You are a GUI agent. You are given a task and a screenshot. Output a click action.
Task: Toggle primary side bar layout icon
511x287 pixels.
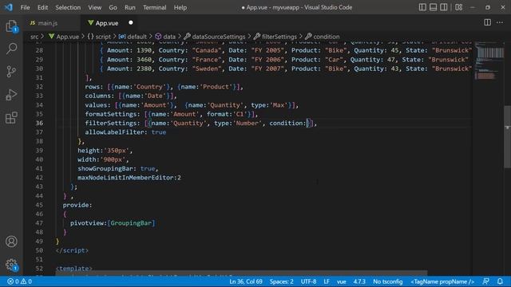click(x=422, y=7)
